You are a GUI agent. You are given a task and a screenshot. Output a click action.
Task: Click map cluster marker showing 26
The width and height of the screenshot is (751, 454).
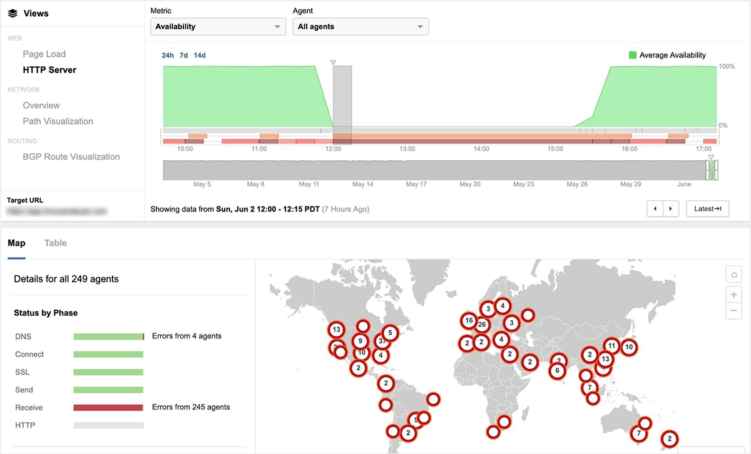pyautogui.click(x=482, y=325)
